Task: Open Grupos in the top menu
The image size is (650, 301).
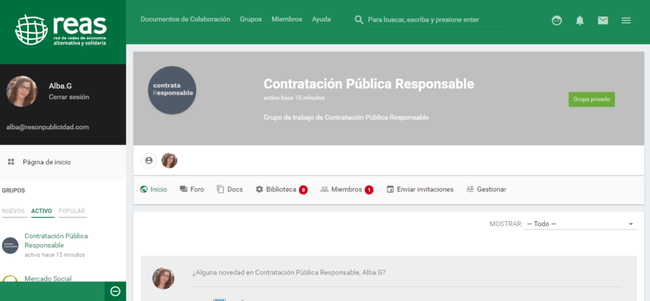Action: [251, 20]
